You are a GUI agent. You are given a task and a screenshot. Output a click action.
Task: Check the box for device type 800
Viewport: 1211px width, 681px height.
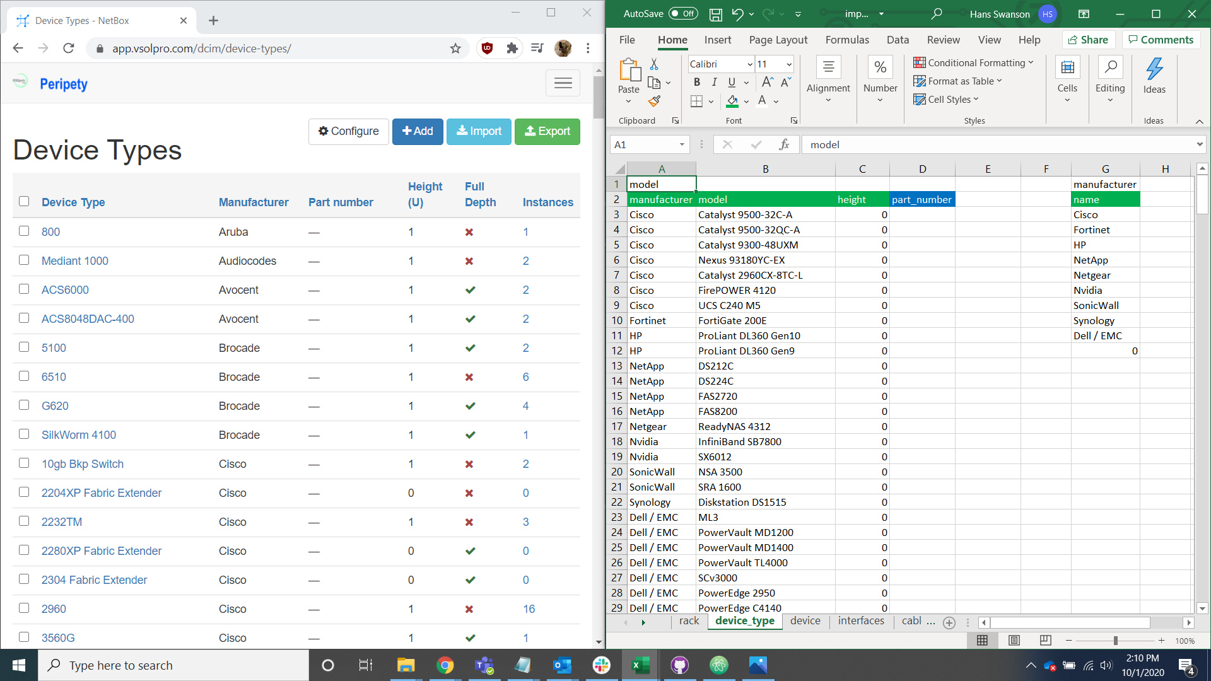[x=24, y=231]
